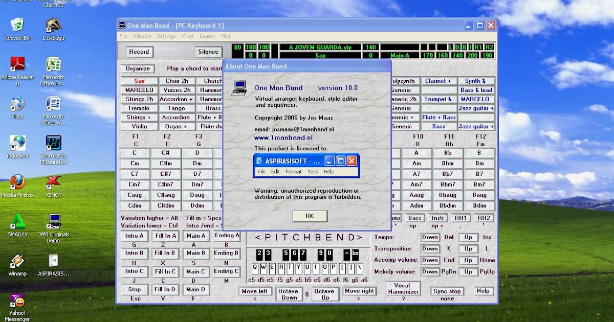Open the Edit menu in ASPIRASISOFT window
Image resolution: width=614 pixels, height=322 pixels.
point(275,172)
